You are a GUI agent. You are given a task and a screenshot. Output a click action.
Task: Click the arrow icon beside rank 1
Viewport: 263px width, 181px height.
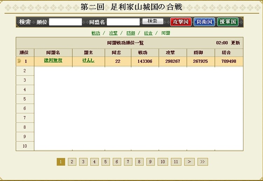coord(19,61)
